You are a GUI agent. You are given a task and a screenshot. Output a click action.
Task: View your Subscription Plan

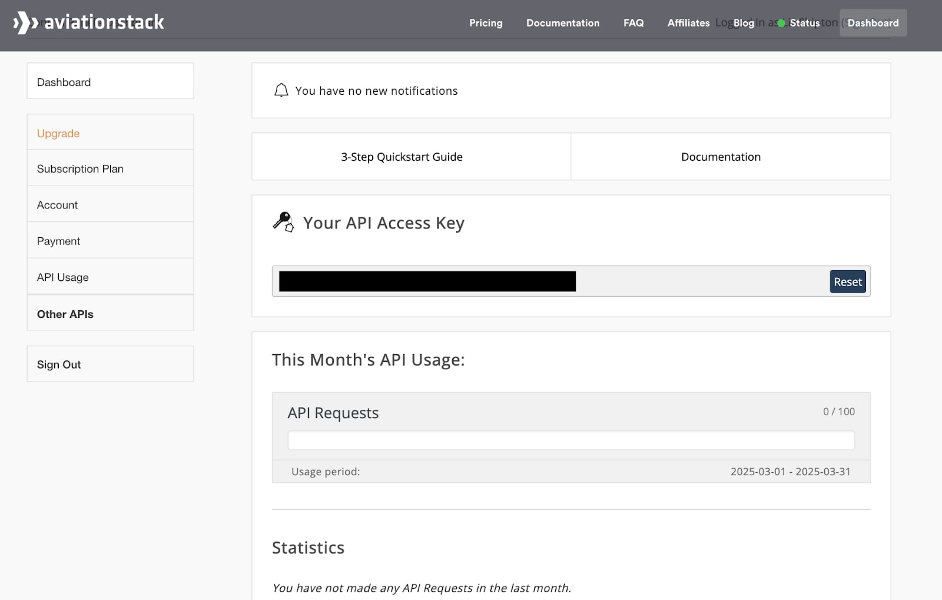tap(80, 169)
